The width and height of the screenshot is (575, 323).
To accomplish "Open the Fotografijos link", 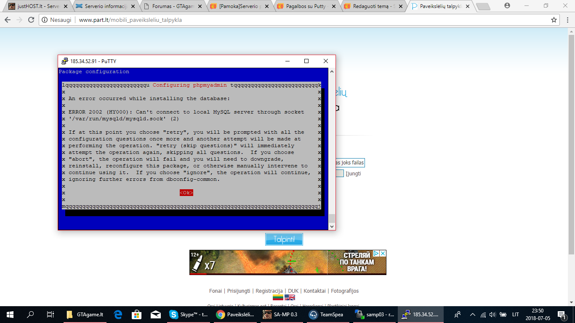I will pos(345,291).
